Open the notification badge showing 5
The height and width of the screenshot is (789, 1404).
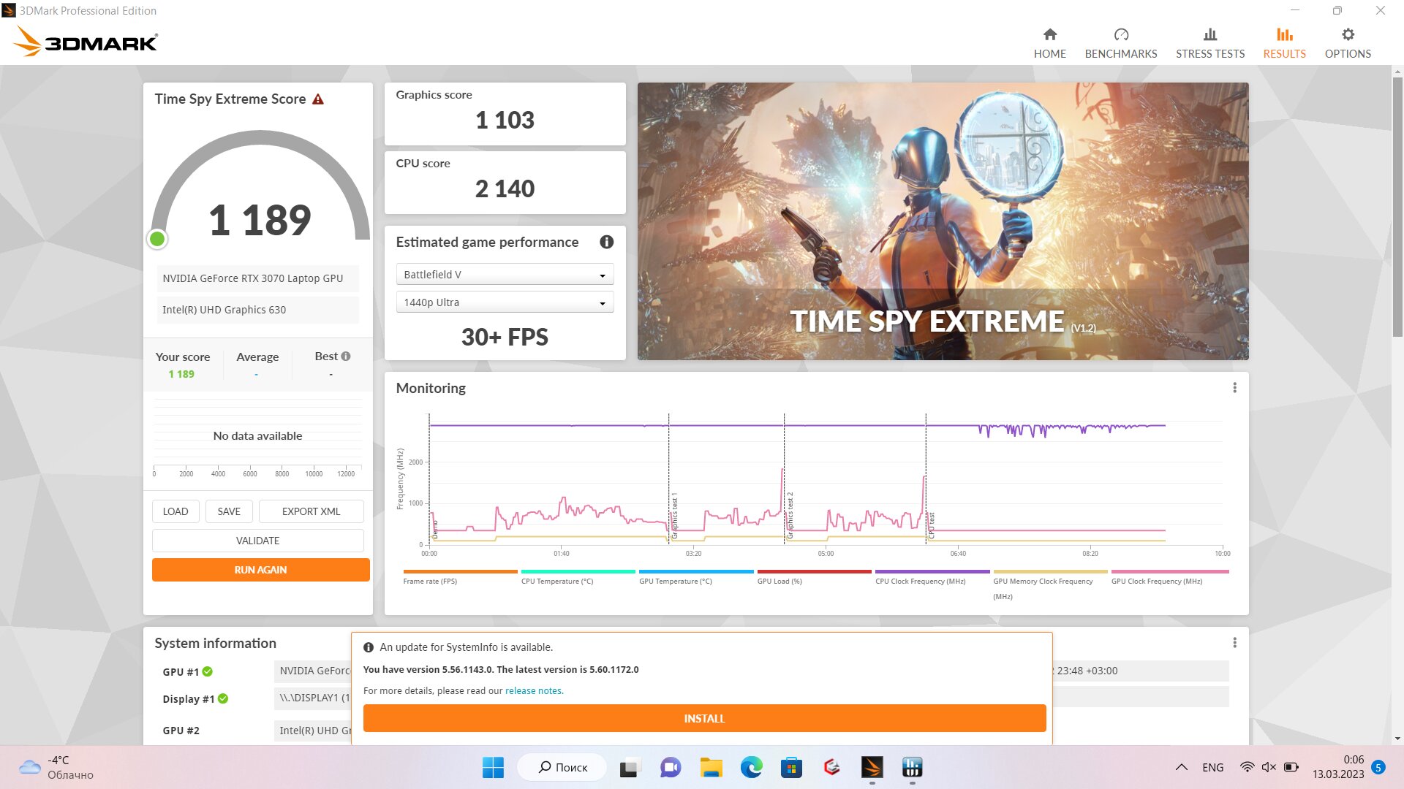[x=1378, y=767]
